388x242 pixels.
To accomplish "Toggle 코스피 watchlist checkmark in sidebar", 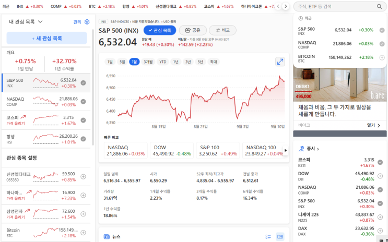I will click(84, 120).
